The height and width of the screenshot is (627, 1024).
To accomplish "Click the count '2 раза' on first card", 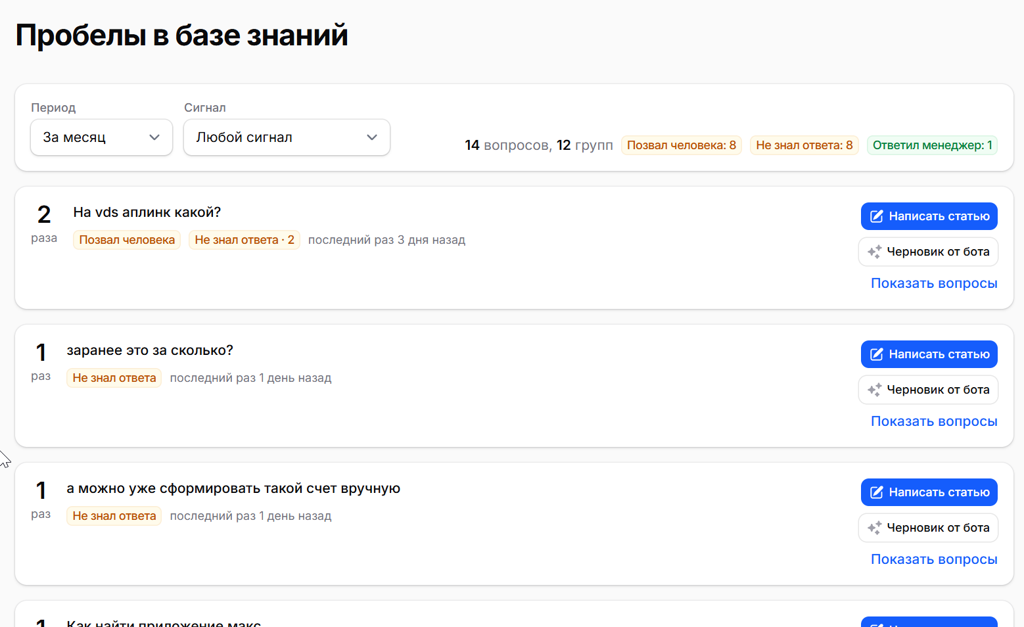I will coord(44,223).
